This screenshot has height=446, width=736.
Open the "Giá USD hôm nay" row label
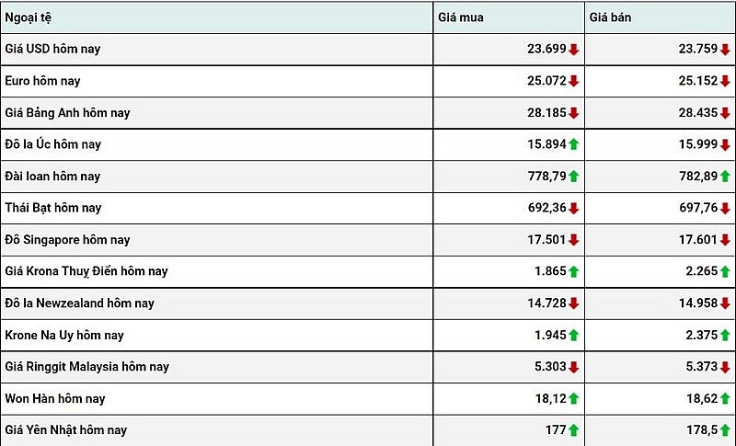point(52,49)
